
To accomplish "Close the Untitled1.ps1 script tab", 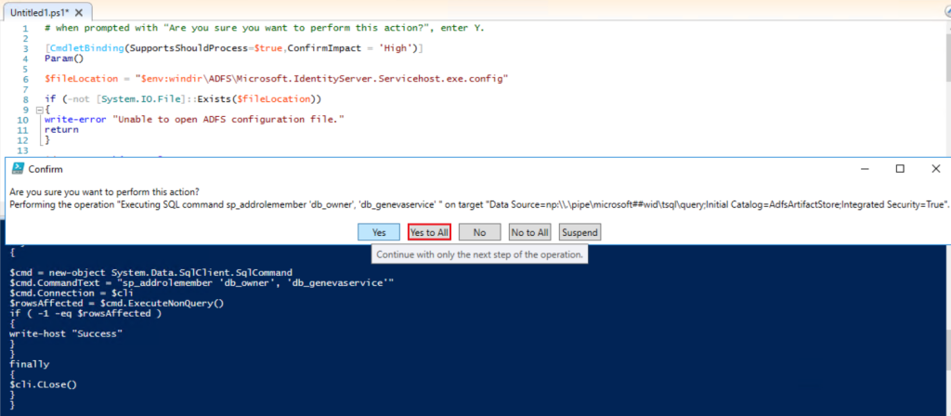I will (80, 11).
